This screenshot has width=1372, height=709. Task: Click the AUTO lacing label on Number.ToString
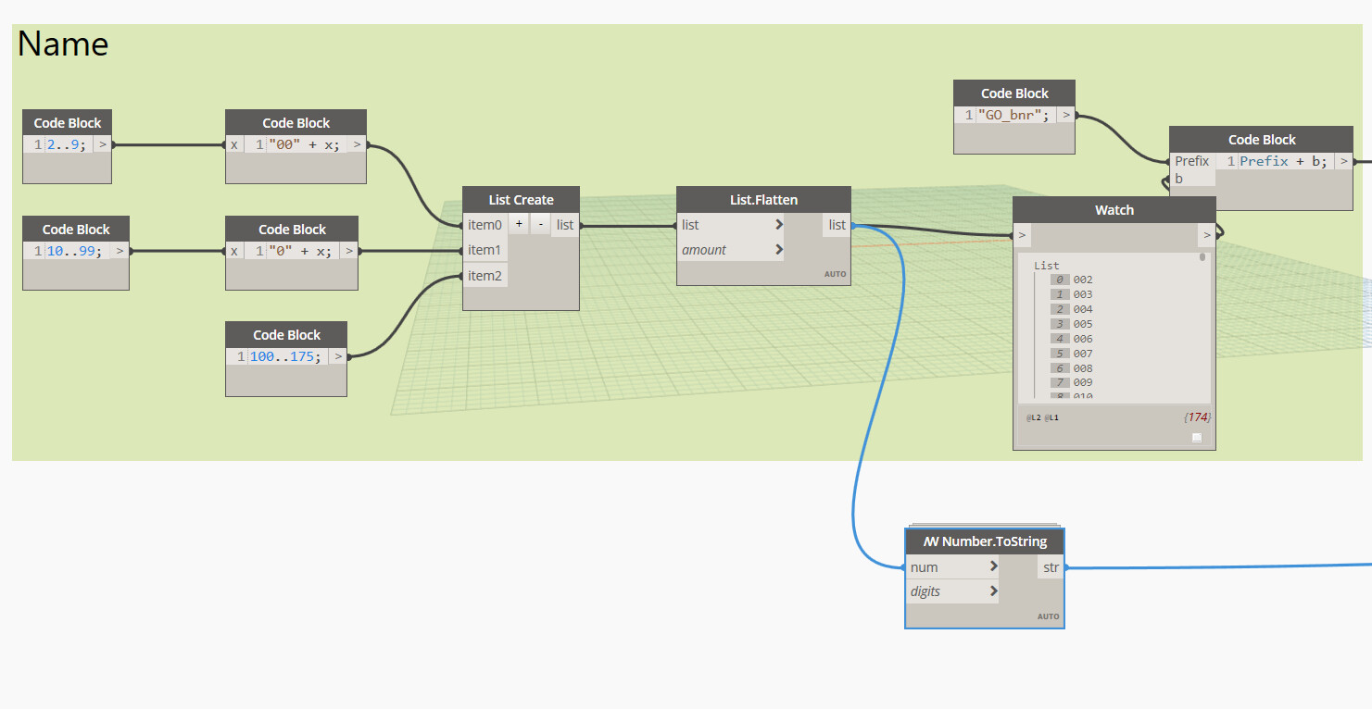pyautogui.click(x=1048, y=616)
